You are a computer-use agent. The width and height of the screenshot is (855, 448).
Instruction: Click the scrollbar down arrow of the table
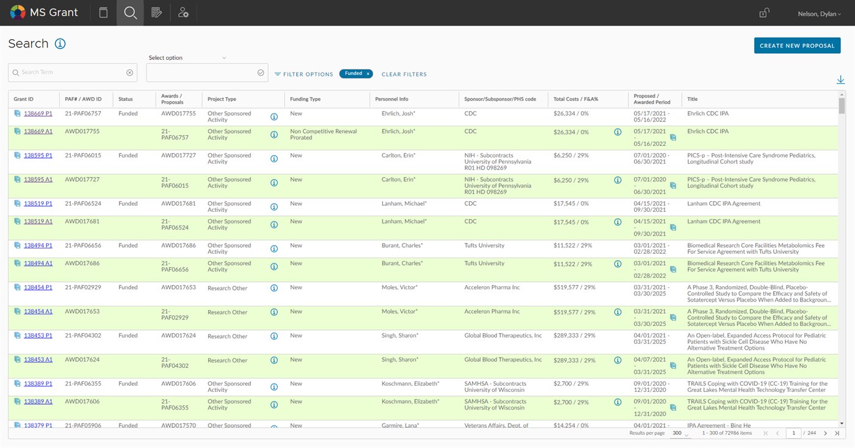(x=842, y=423)
